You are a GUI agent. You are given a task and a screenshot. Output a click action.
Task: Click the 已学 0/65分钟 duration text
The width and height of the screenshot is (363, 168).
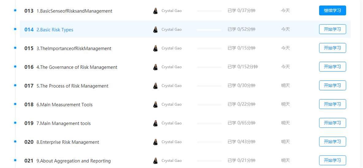pyautogui.click(x=242, y=123)
